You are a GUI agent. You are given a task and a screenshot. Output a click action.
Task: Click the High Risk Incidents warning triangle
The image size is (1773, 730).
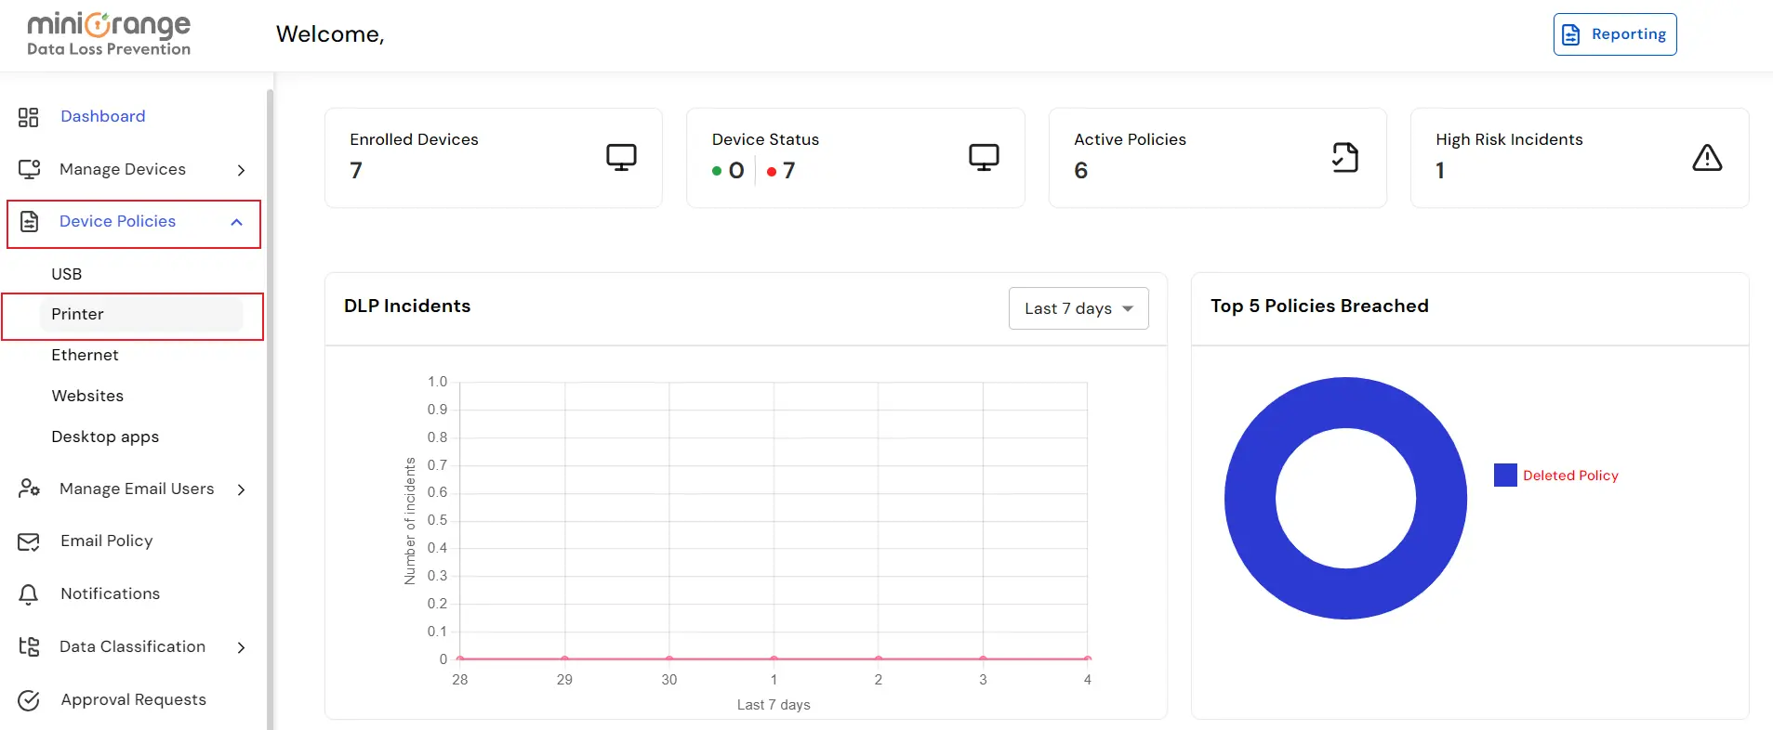pyautogui.click(x=1707, y=158)
